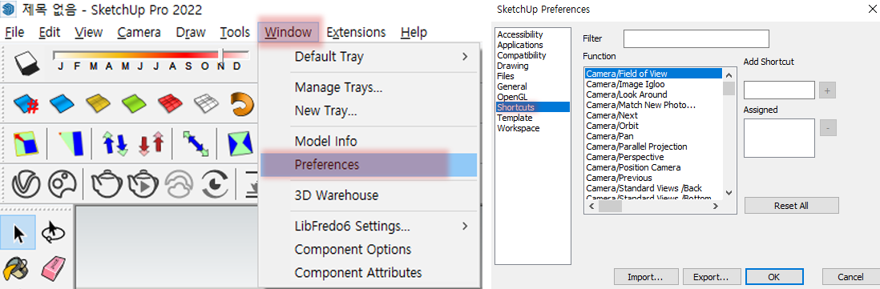Click the yellow surface toolbar icon
This screenshot has width=880, height=289.
click(98, 103)
